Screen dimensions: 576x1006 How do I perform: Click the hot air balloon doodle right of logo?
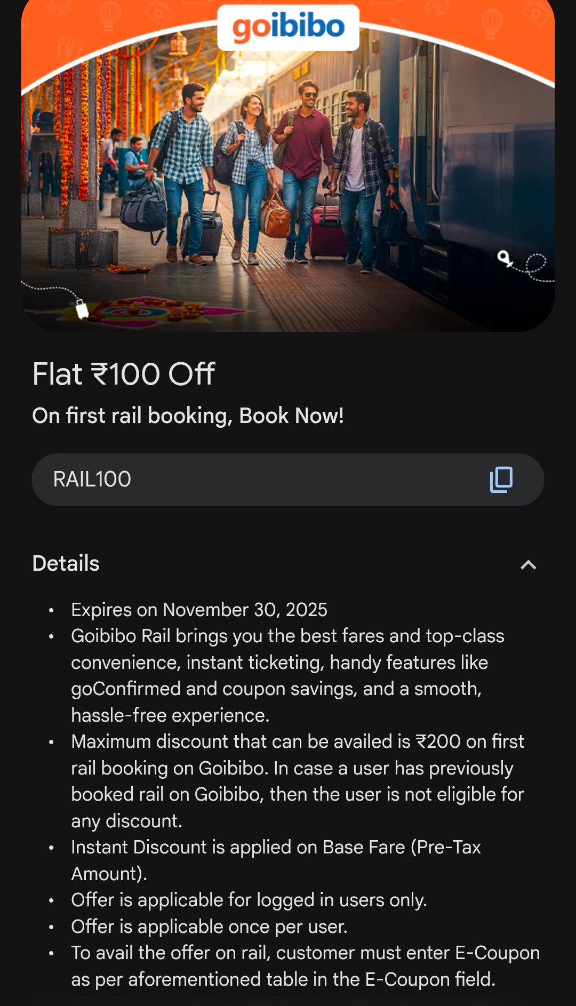coord(491,22)
